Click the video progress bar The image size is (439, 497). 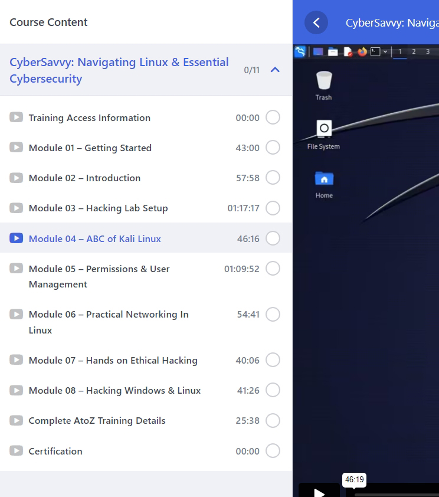(395, 495)
